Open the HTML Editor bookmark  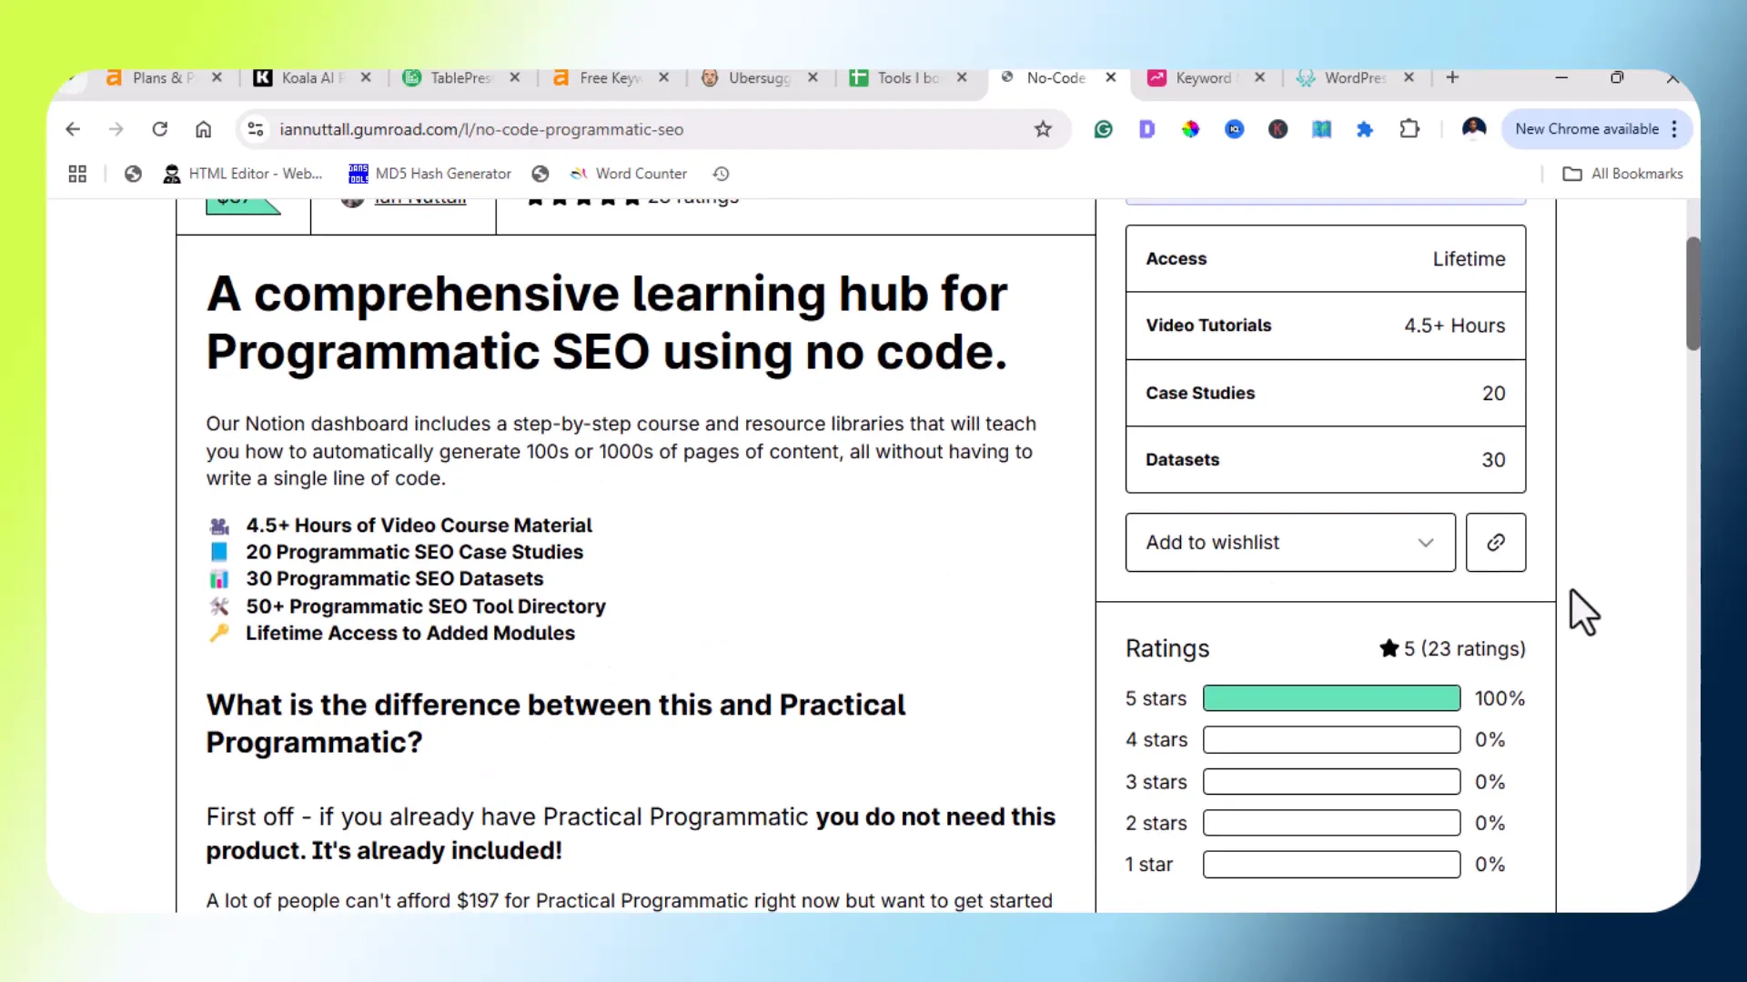click(243, 174)
